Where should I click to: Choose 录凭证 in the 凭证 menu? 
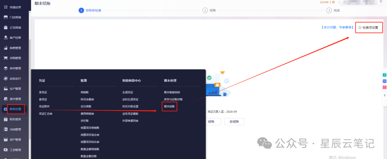coord(43,92)
